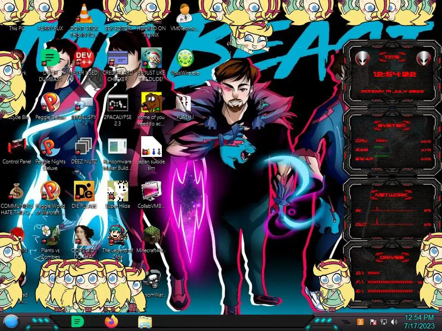
Task: Open the green chat icon labeled DI FOR DUMBASS
Action: pyautogui.click(x=50, y=65)
